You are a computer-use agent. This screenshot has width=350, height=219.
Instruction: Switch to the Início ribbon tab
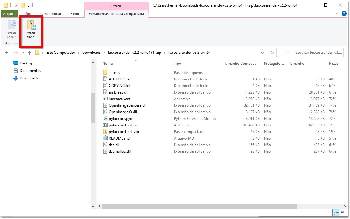click(27, 14)
